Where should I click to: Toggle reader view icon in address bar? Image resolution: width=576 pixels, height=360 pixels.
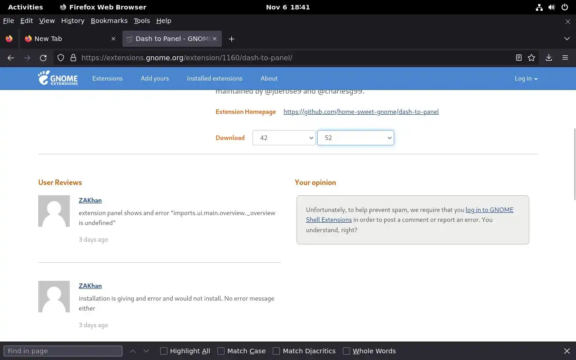(519, 58)
